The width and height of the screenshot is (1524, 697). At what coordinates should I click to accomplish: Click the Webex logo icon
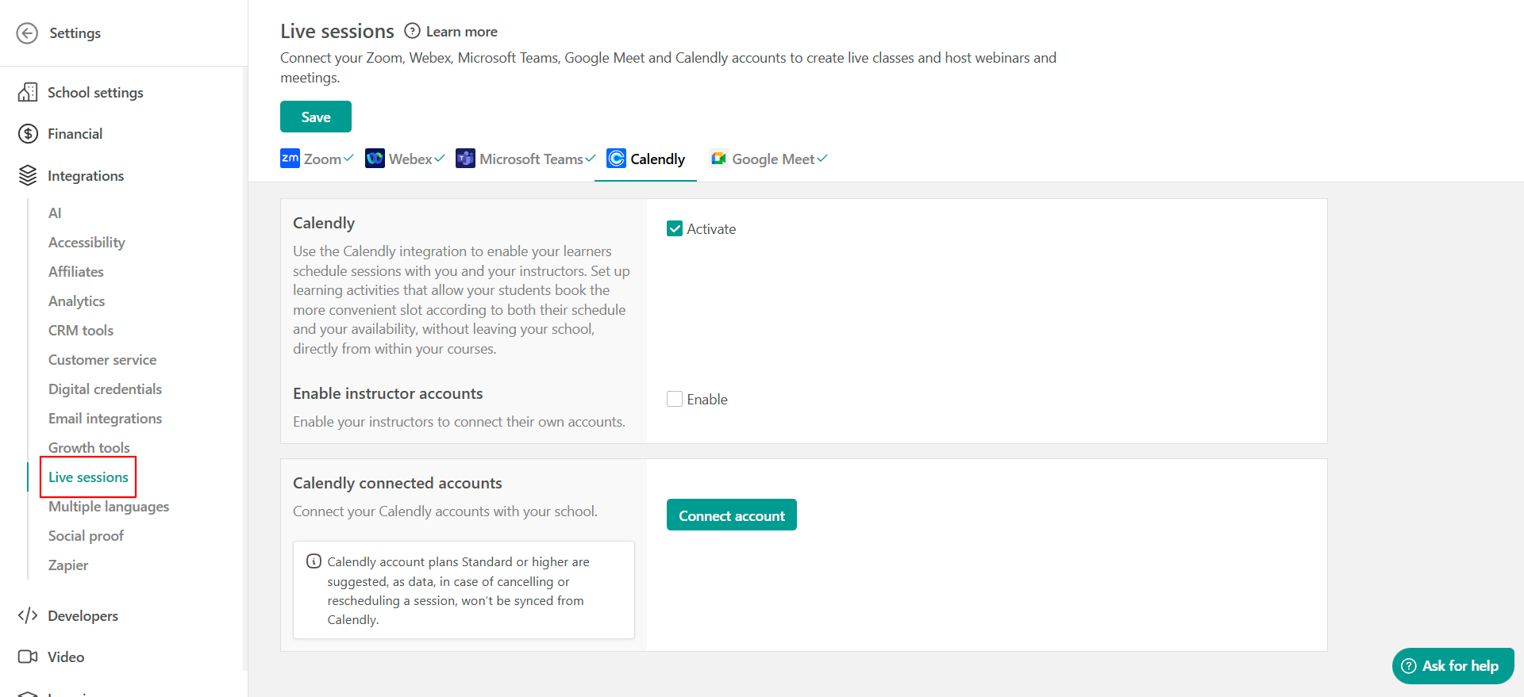tap(375, 159)
